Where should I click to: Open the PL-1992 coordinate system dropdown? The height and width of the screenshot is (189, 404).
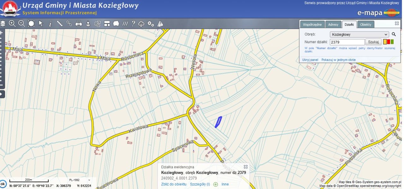pos(80,180)
